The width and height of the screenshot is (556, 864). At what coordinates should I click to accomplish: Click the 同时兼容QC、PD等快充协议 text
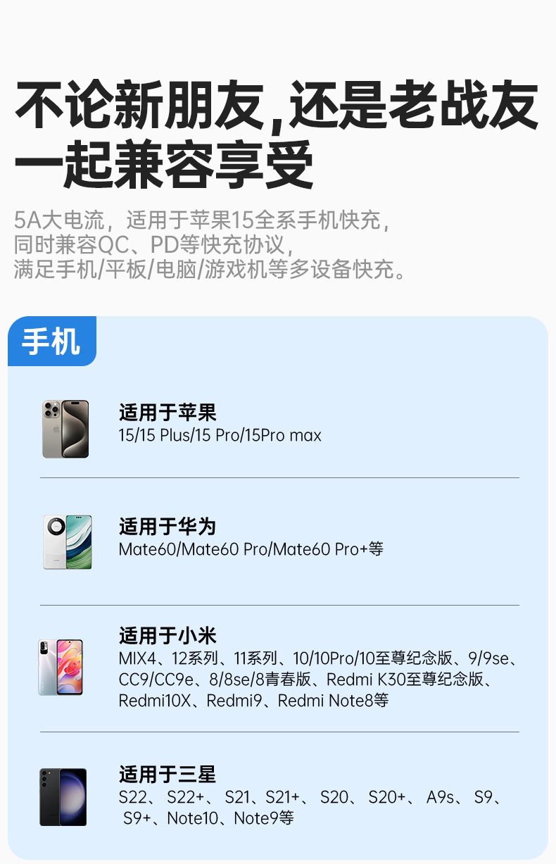point(152,244)
